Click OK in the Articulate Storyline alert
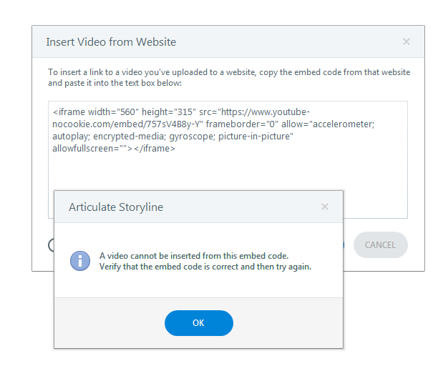 point(198,323)
